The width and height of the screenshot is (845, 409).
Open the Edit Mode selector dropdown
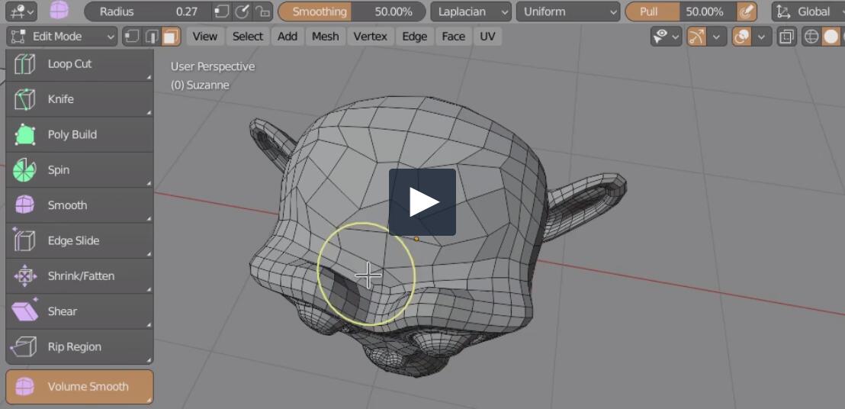(x=62, y=37)
